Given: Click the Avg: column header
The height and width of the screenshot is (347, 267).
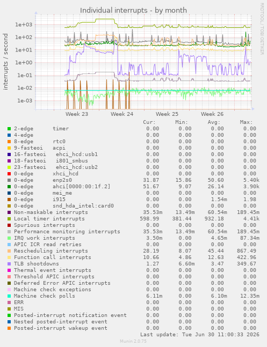Looking at the screenshot, I should [x=214, y=122].
